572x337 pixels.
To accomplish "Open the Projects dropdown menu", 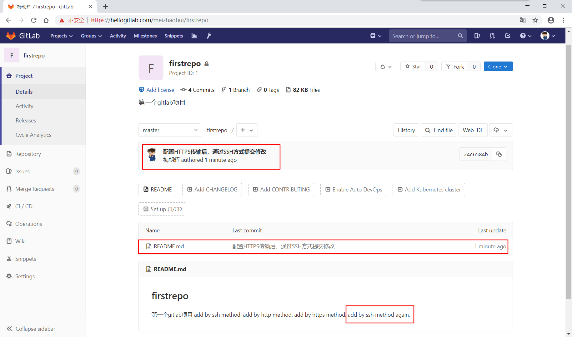I will point(62,36).
